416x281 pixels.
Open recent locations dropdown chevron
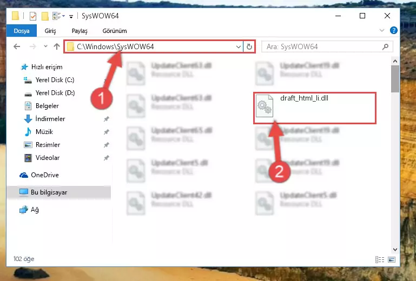[x=45, y=46]
